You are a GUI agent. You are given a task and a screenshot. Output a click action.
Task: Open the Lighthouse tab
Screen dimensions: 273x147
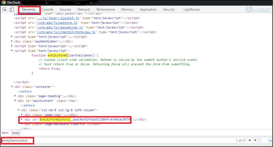coord(192,10)
